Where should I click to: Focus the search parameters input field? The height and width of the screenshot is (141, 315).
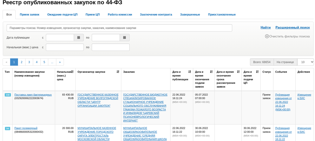coord(119,28)
